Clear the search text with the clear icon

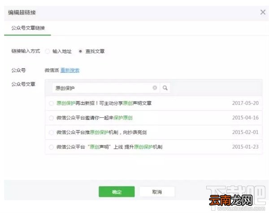click(x=155, y=88)
